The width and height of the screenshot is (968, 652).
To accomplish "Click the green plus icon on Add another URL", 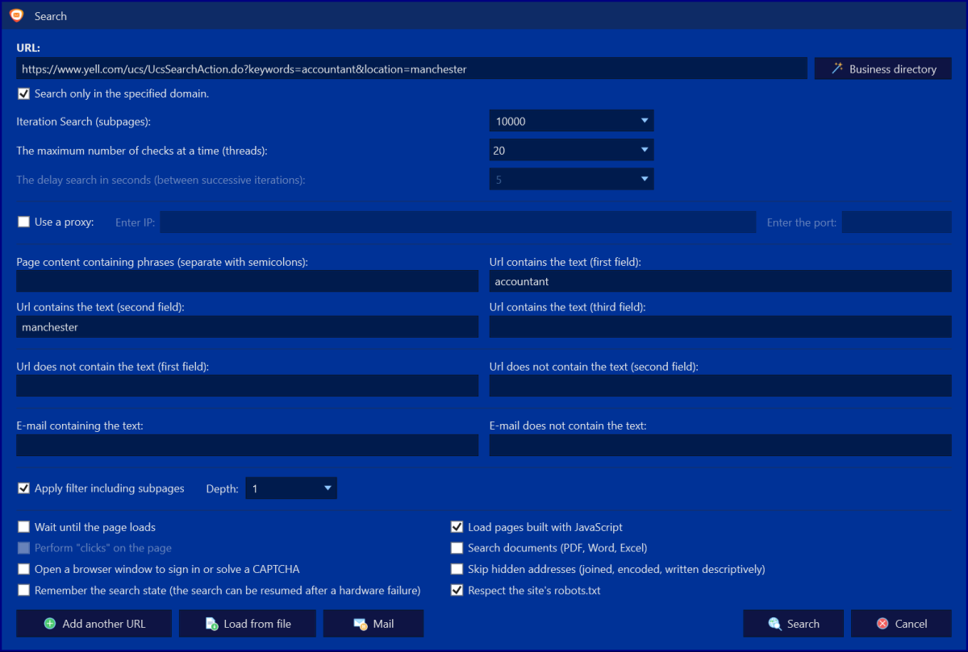I will coord(50,624).
